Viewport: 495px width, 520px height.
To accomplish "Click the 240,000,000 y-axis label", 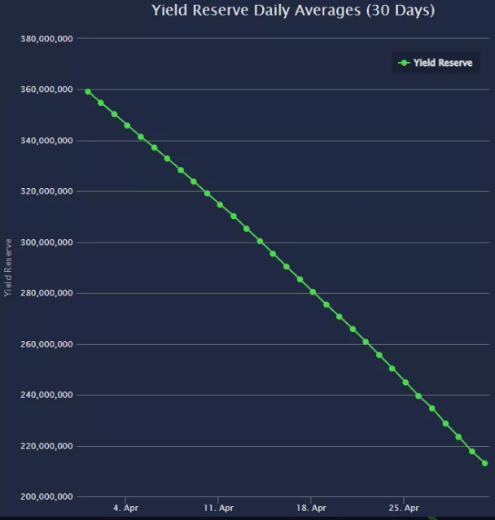I will pos(46,395).
